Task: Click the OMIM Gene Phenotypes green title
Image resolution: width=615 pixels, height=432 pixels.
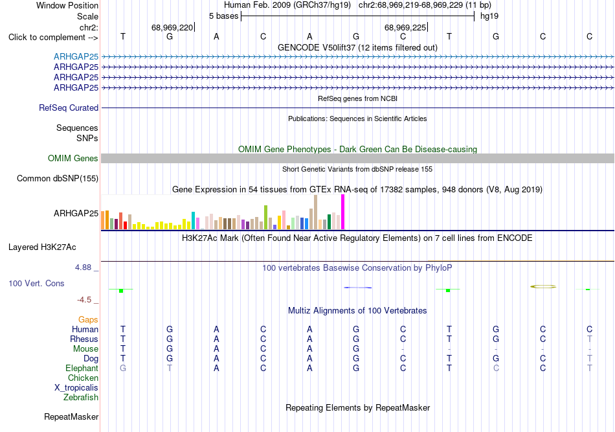Action: tap(357, 149)
